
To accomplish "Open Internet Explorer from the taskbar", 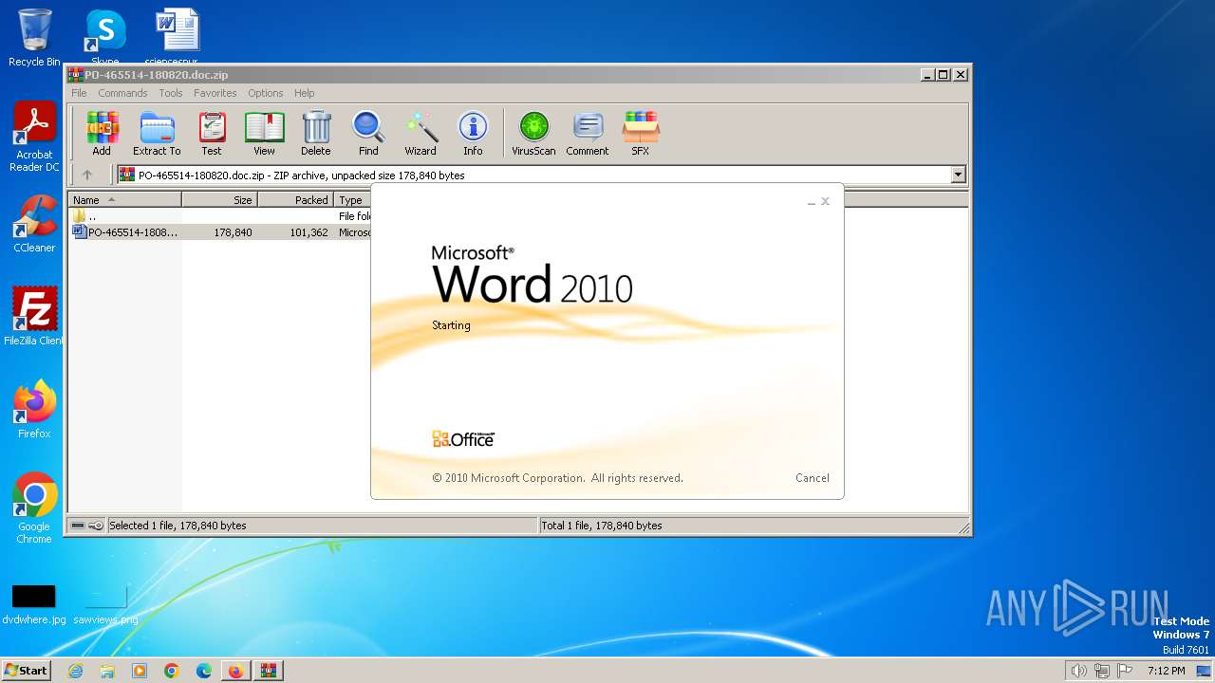I will (75, 671).
